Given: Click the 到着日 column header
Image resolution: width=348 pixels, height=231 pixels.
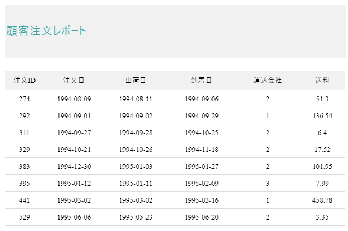Looking at the screenshot, I should [x=201, y=81].
